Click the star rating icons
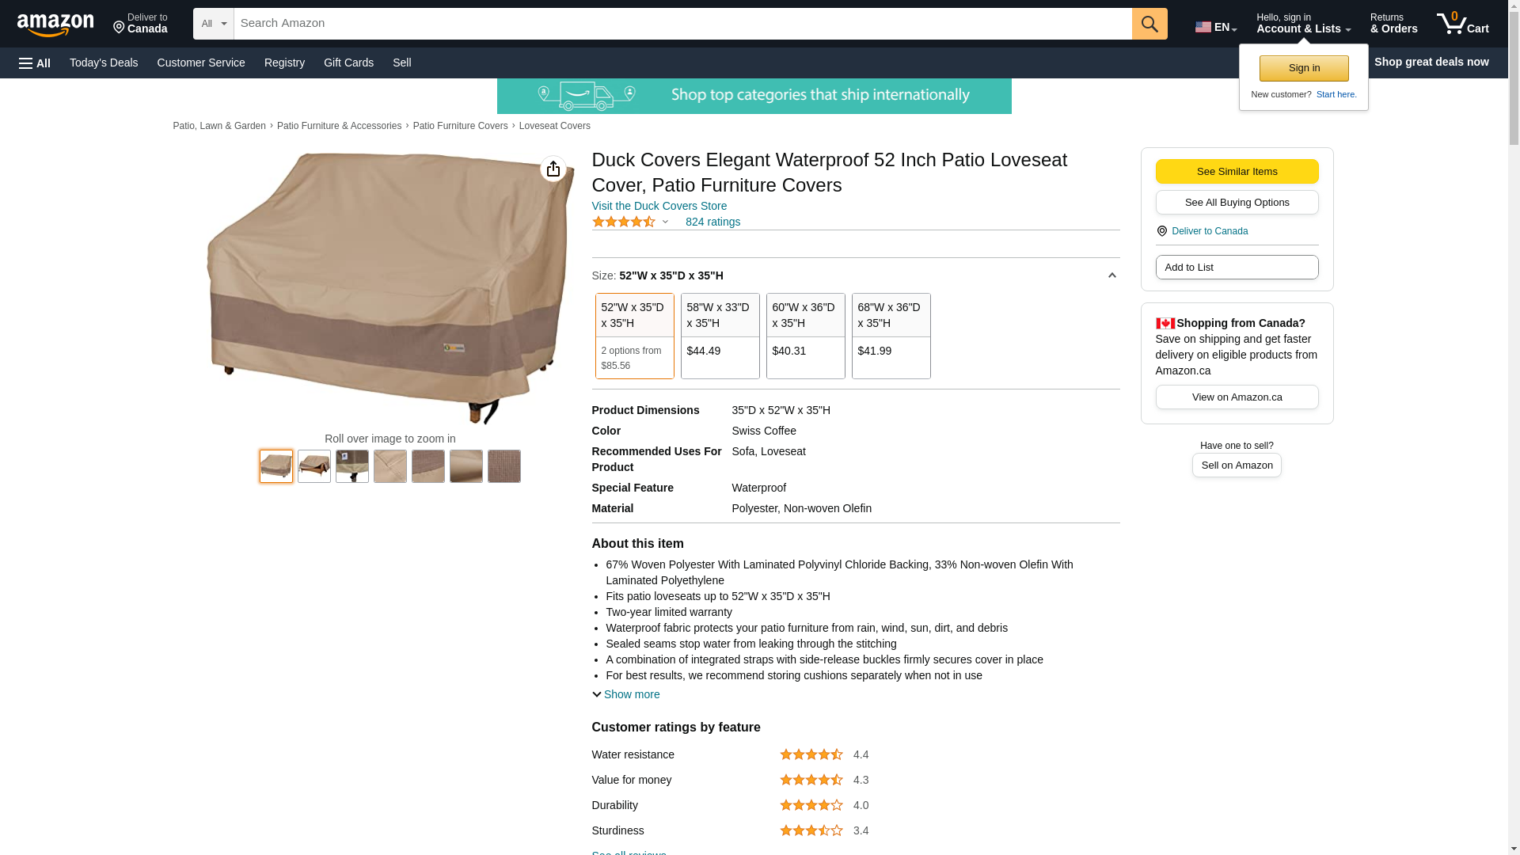This screenshot has width=1520, height=855. point(624,222)
